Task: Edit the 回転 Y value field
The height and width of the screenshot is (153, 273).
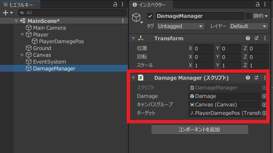Action: point(231,57)
